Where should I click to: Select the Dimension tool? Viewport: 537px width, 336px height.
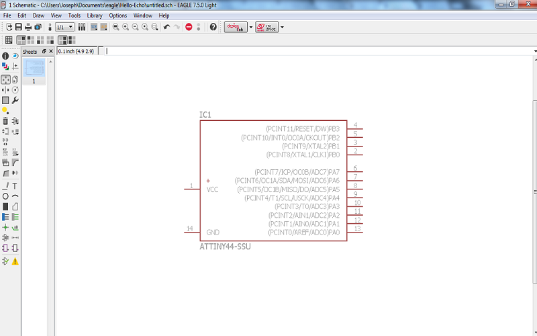click(15, 238)
